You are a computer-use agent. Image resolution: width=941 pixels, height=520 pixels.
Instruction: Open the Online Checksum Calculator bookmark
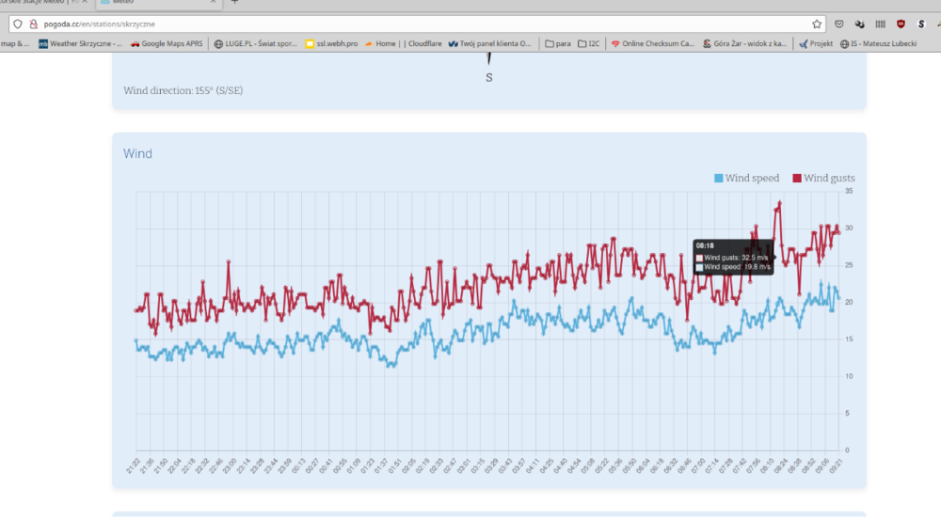(652, 43)
